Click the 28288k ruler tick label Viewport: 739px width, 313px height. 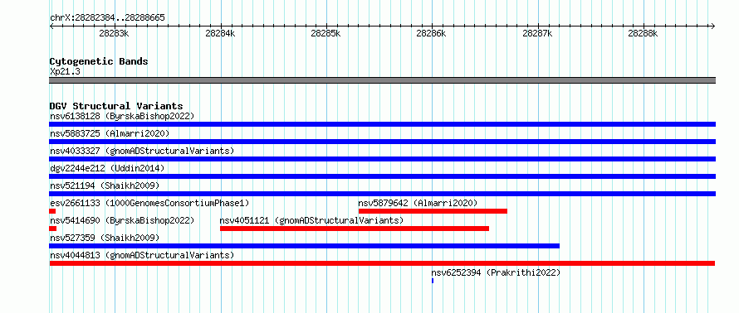[643, 33]
